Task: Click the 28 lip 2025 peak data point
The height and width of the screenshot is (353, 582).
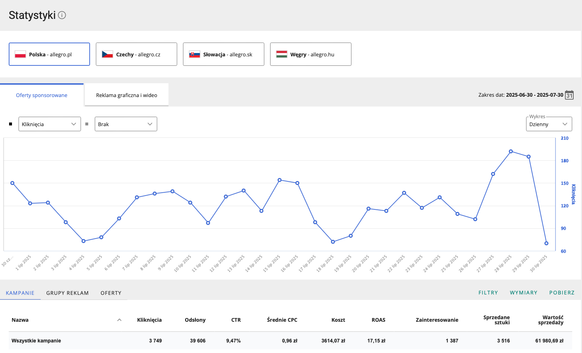Action: tap(511, 152)
